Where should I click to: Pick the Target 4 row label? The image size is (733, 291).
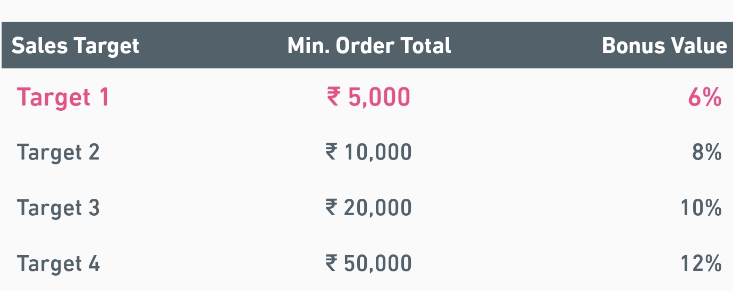58,263
